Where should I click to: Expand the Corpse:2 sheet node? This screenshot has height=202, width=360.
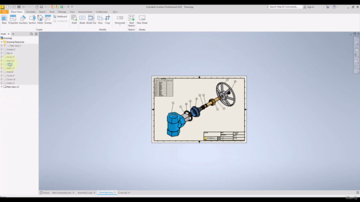pos(2,49)
